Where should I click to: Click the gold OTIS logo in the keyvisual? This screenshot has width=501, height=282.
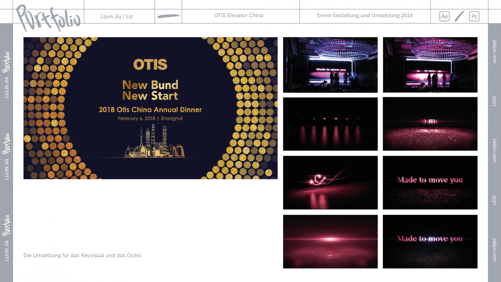point(150,64)
